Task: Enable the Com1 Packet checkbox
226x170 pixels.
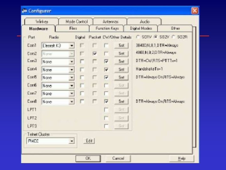Action: click(x=94, y=46)
